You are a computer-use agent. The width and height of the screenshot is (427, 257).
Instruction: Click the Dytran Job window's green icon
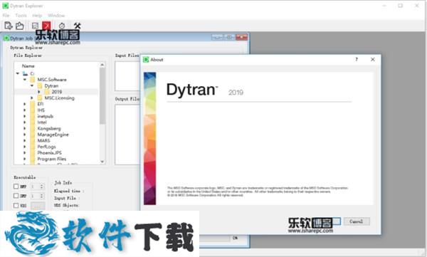[x=6, y=38]
